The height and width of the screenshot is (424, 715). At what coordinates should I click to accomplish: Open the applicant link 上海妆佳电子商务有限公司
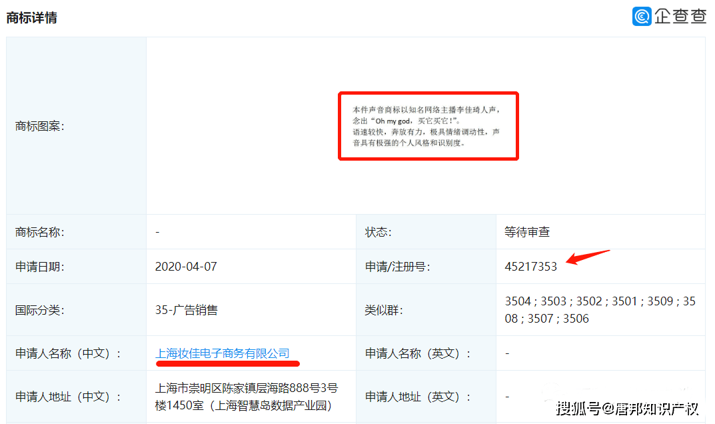223,353
